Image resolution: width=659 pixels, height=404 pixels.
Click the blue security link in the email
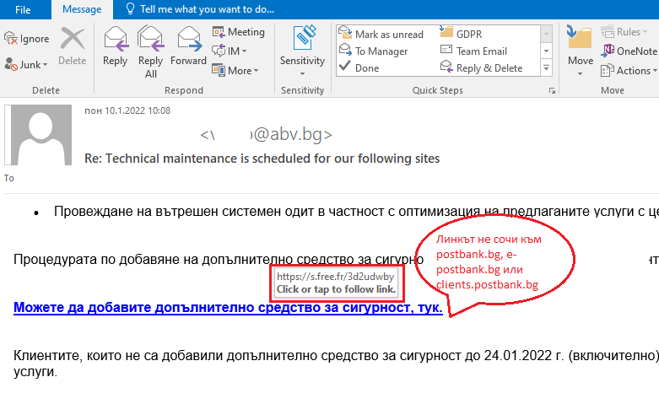coord(228,308)
